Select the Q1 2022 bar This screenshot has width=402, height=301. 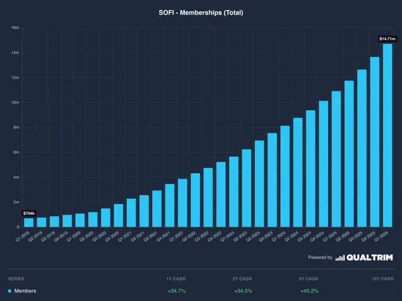182,203
